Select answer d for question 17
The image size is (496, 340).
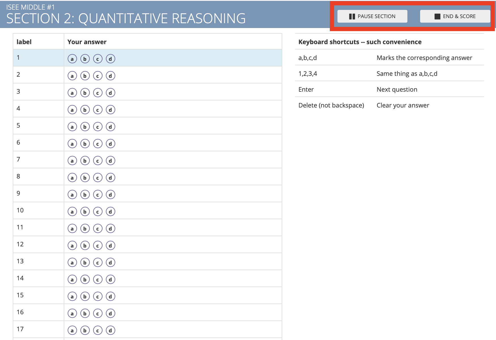tap(110, 330)
